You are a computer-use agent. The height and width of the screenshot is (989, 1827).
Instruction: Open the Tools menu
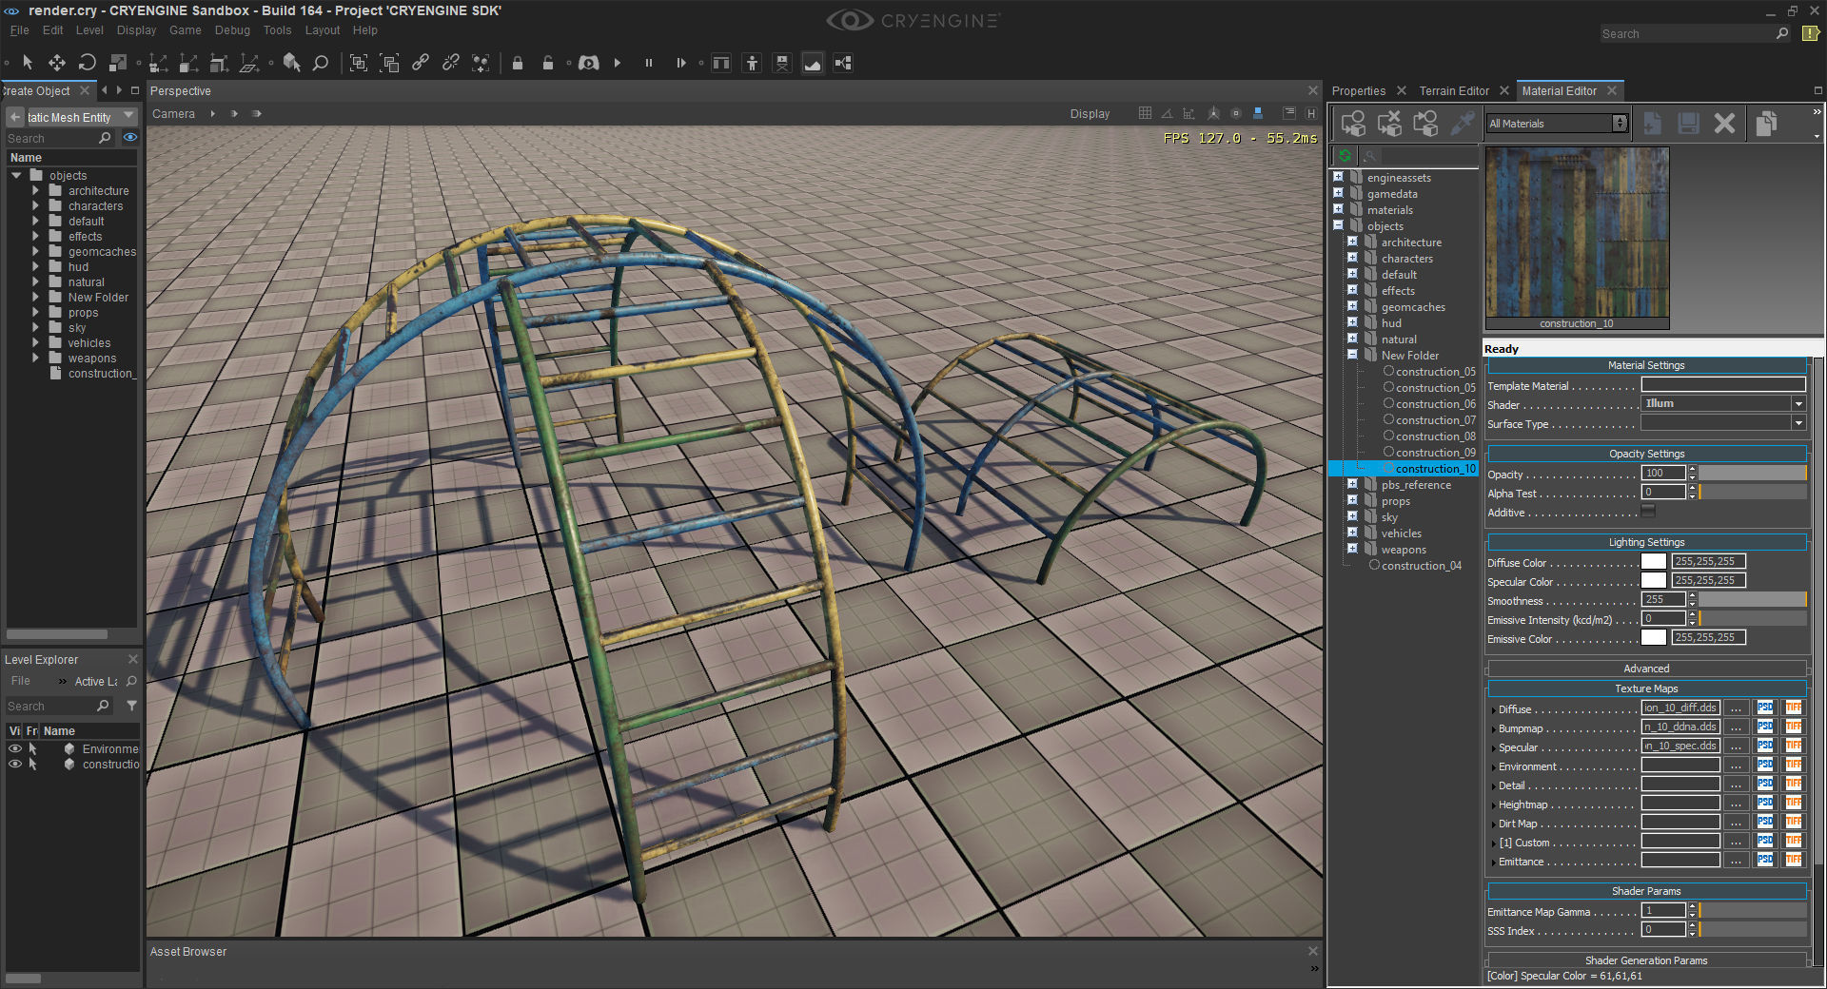277,30
